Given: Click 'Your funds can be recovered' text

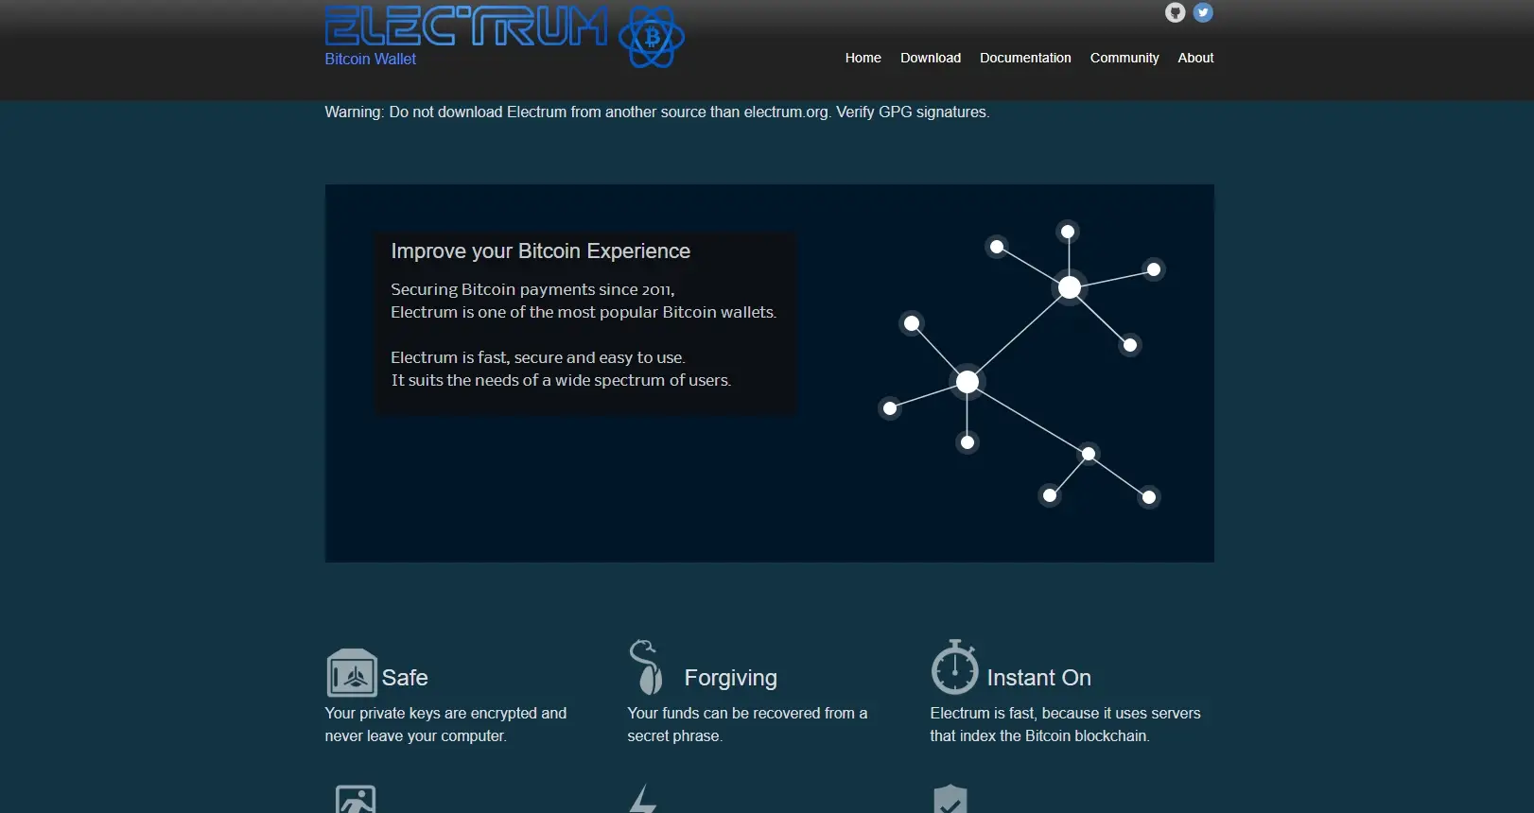Looking at the screenshot, I should tap(747, 724).
